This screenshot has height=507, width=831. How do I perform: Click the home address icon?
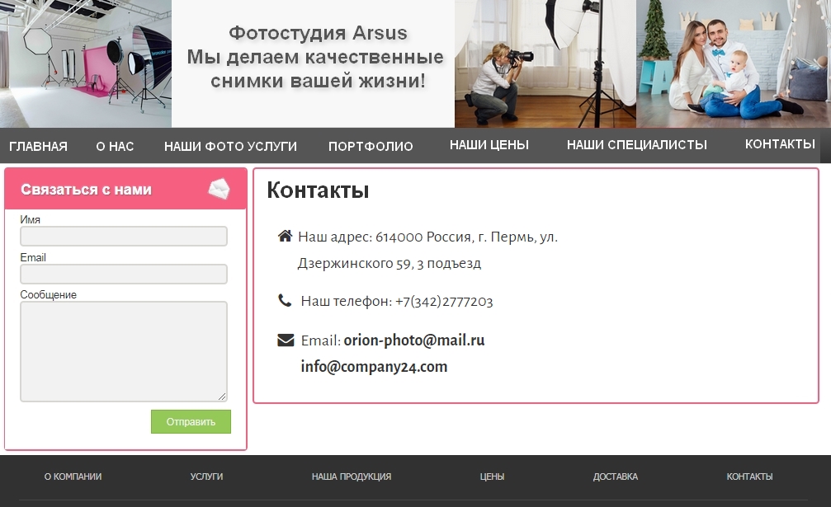pos(285,237)
